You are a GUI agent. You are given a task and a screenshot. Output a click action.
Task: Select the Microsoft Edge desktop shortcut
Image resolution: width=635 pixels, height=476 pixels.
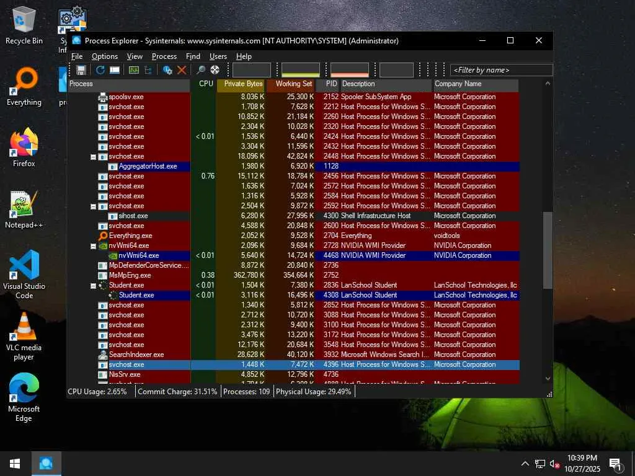pos(24,397)
